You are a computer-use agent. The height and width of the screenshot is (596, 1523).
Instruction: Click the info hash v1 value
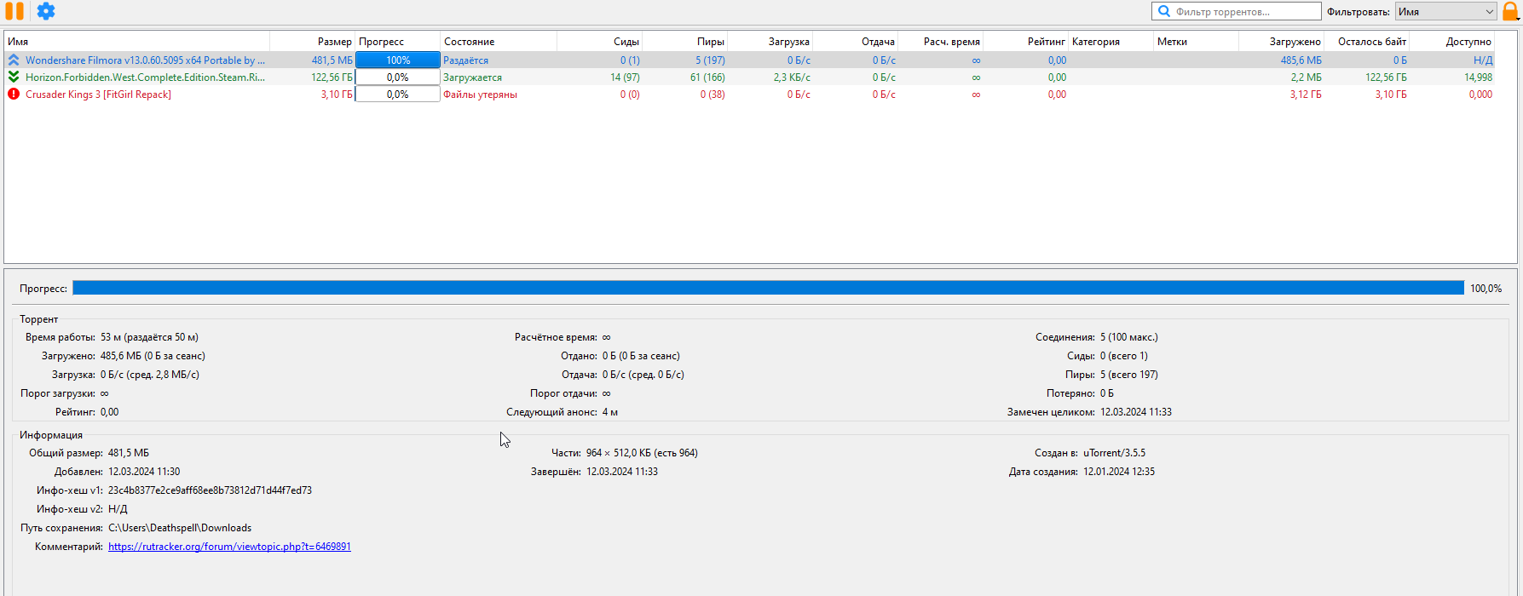[210, 490]
